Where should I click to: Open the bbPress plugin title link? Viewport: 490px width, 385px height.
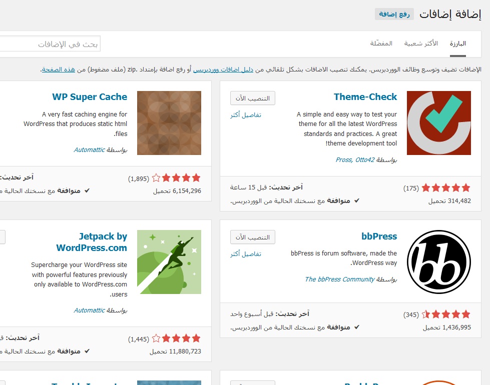(379, 236)
